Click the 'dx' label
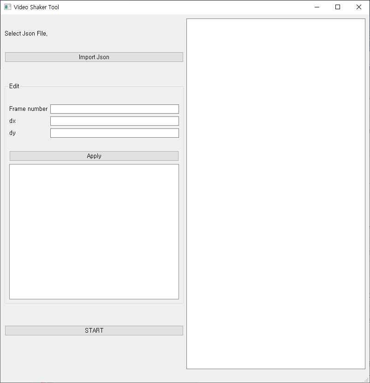The height and width of the screenshot is (383, 370). [x=12, y=121]
